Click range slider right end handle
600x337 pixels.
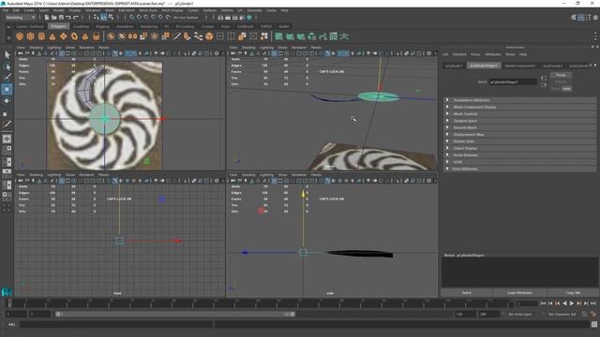point(292,315)
